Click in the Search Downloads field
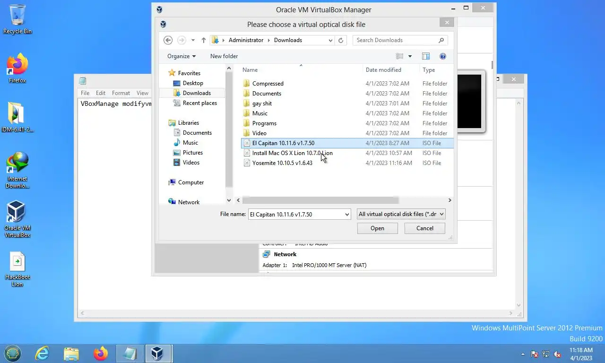This screenshot has height=363, width=605. point(395,40)
